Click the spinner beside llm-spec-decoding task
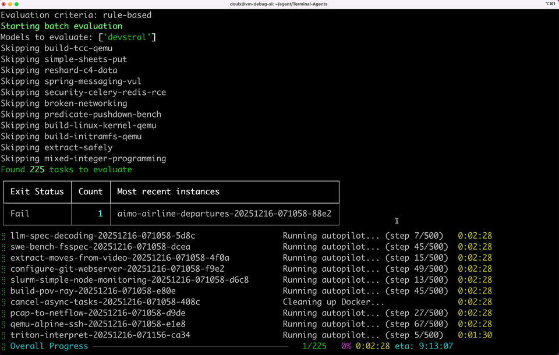 (x=3, y=236)
